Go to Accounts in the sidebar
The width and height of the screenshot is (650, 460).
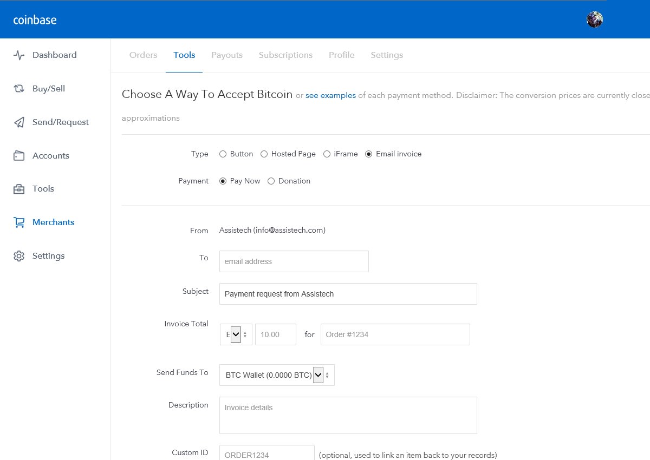tap(51, 156)
